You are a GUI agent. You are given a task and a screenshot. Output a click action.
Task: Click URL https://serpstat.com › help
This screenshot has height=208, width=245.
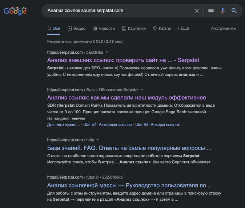tap(71, 140)
